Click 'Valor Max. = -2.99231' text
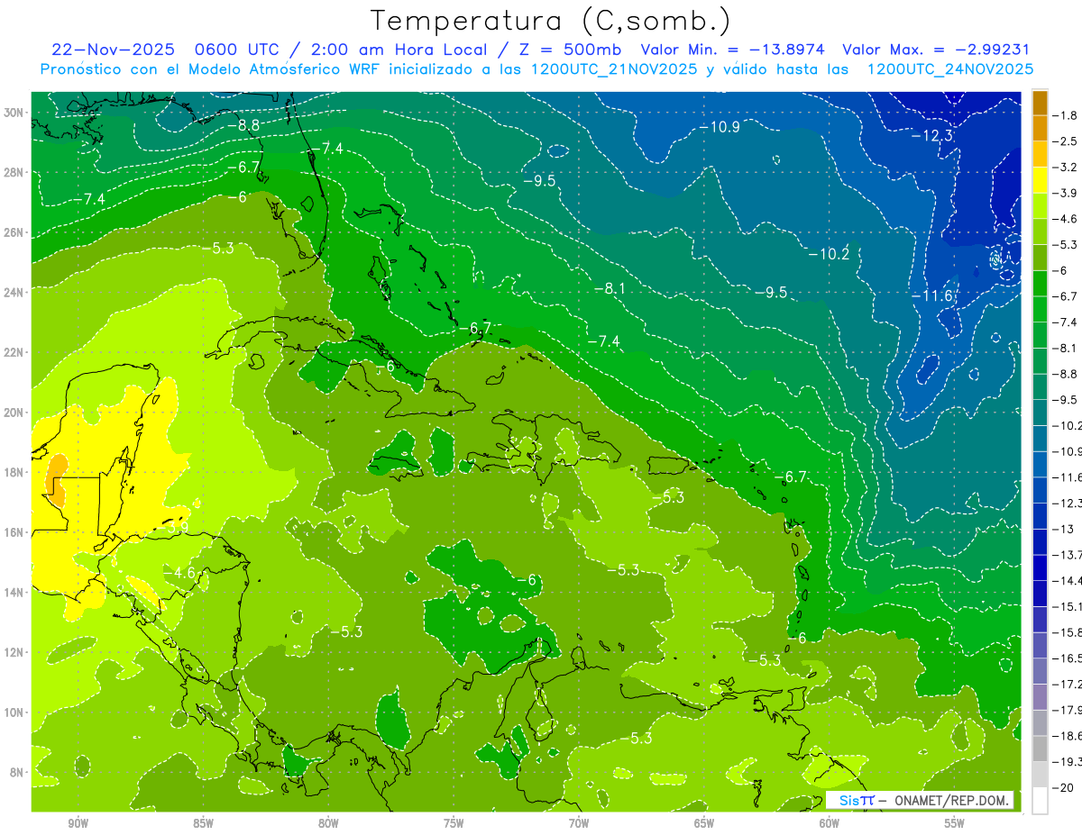 [936, 50]
